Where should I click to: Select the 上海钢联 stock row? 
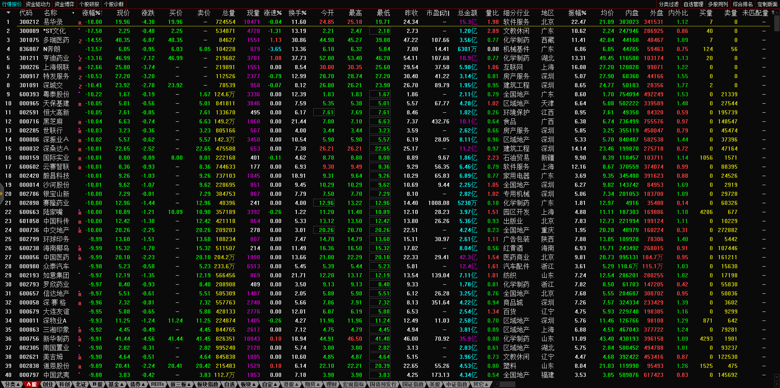(x=56, y=67)
